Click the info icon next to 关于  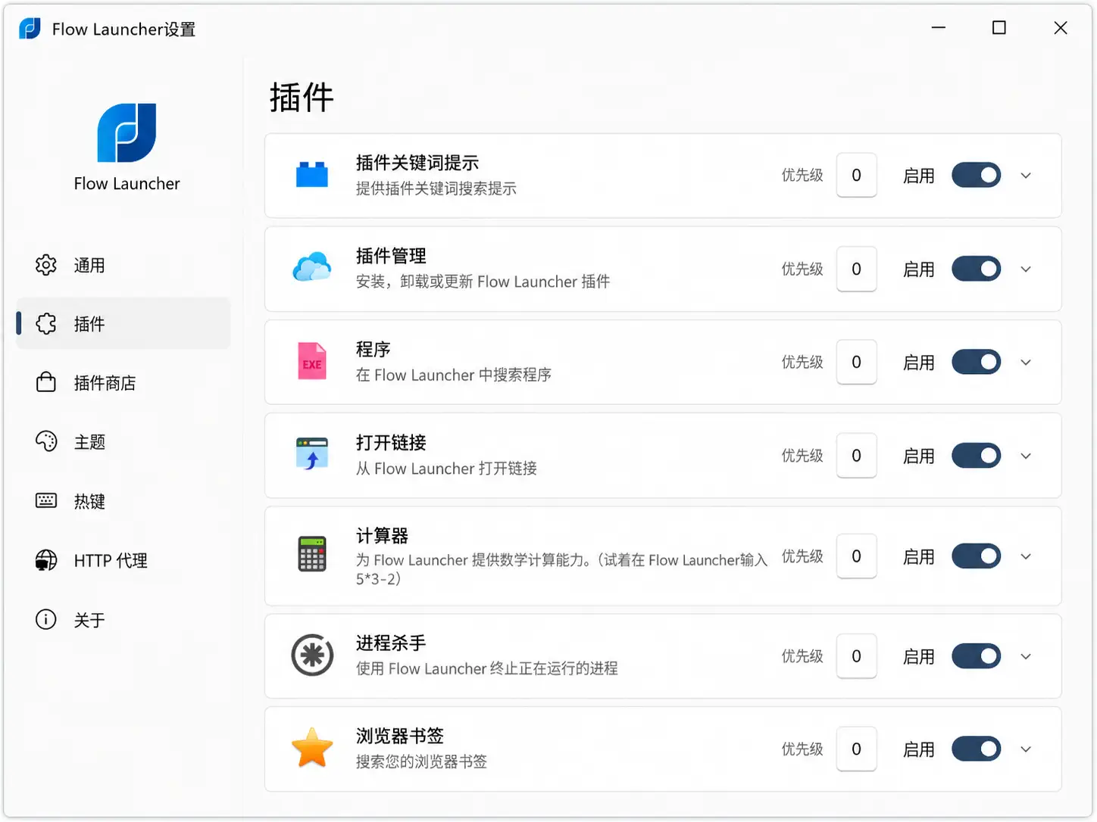click(x=46, y=619)
